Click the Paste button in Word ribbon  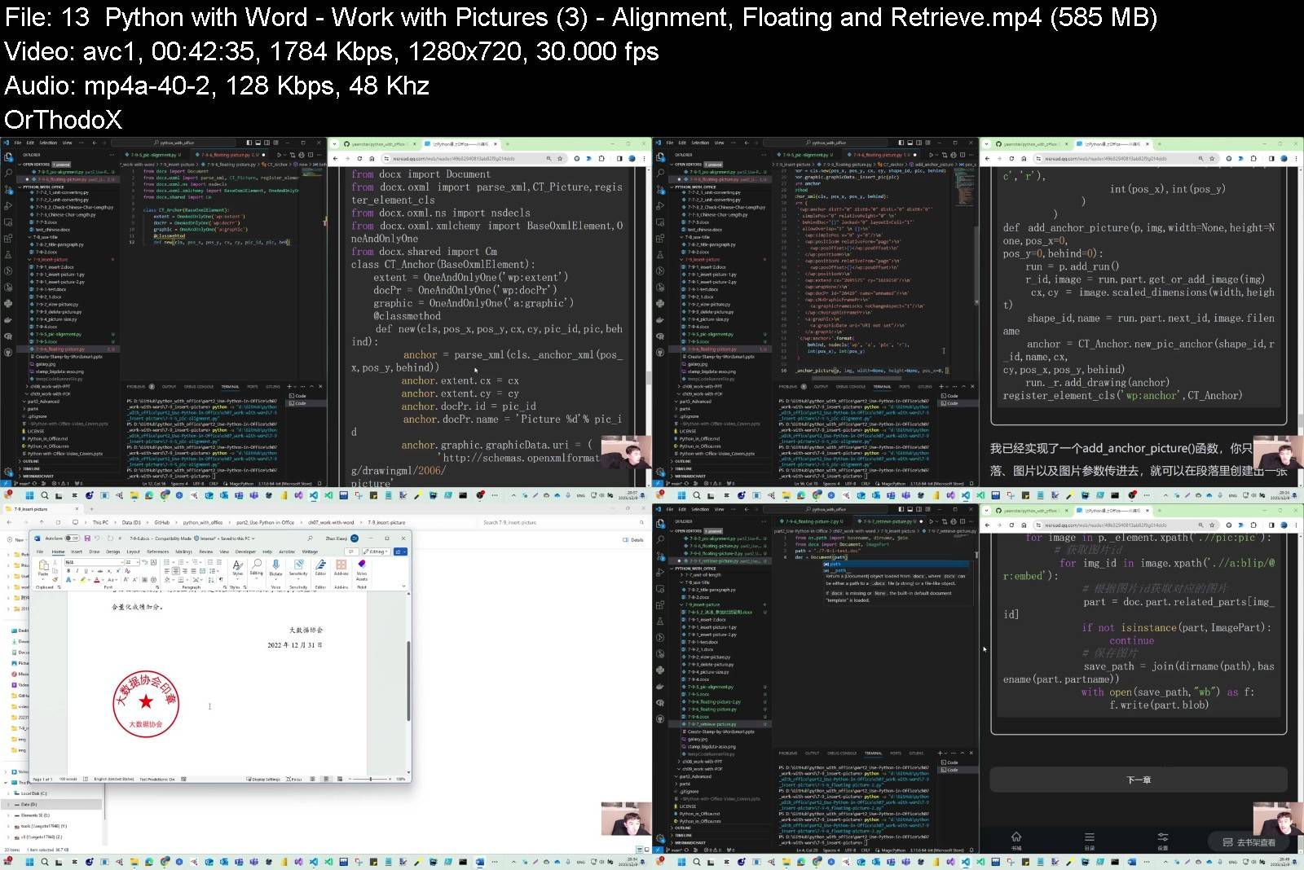coord(43,569)
